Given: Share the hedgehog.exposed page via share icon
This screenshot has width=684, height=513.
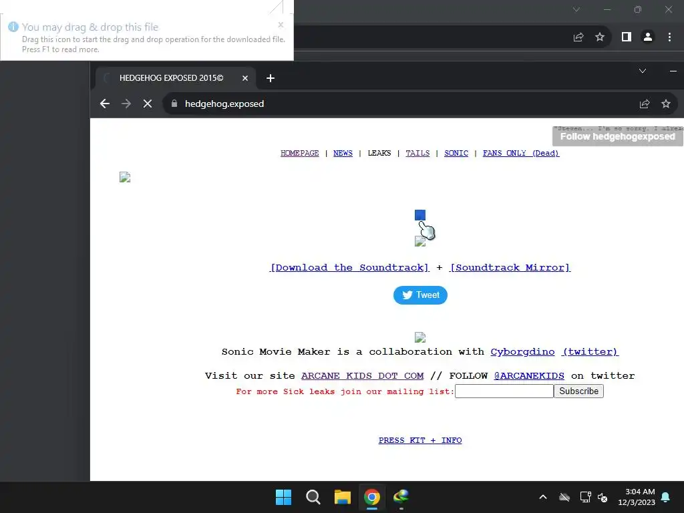Looking at the screenshot, I should pyautogui.click(x=645, y=104).
